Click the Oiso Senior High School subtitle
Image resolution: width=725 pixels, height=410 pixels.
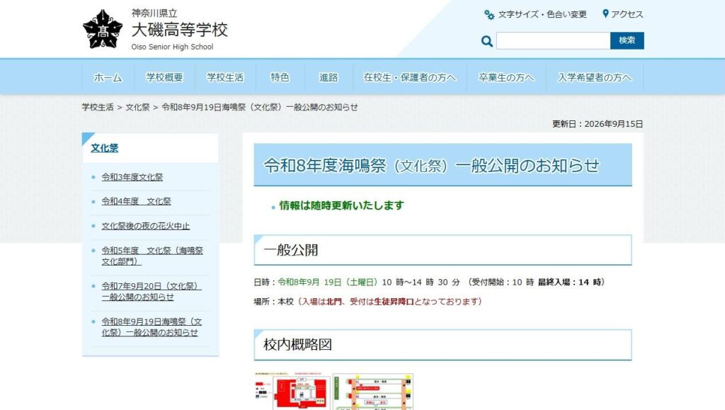[172, 47]
